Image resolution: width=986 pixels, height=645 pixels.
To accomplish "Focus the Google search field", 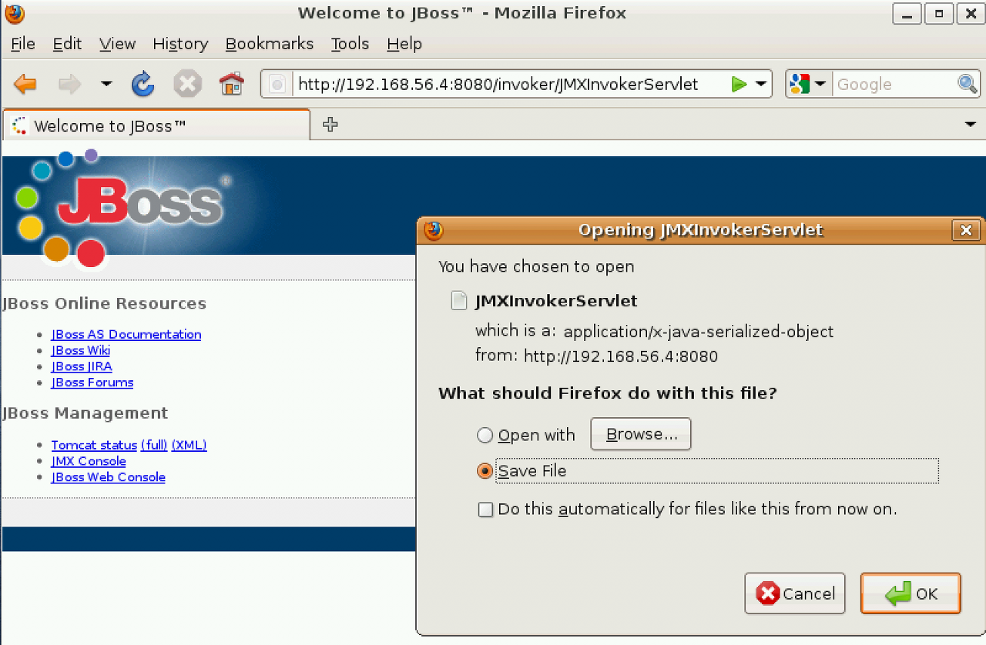I will tap(894, 84).
